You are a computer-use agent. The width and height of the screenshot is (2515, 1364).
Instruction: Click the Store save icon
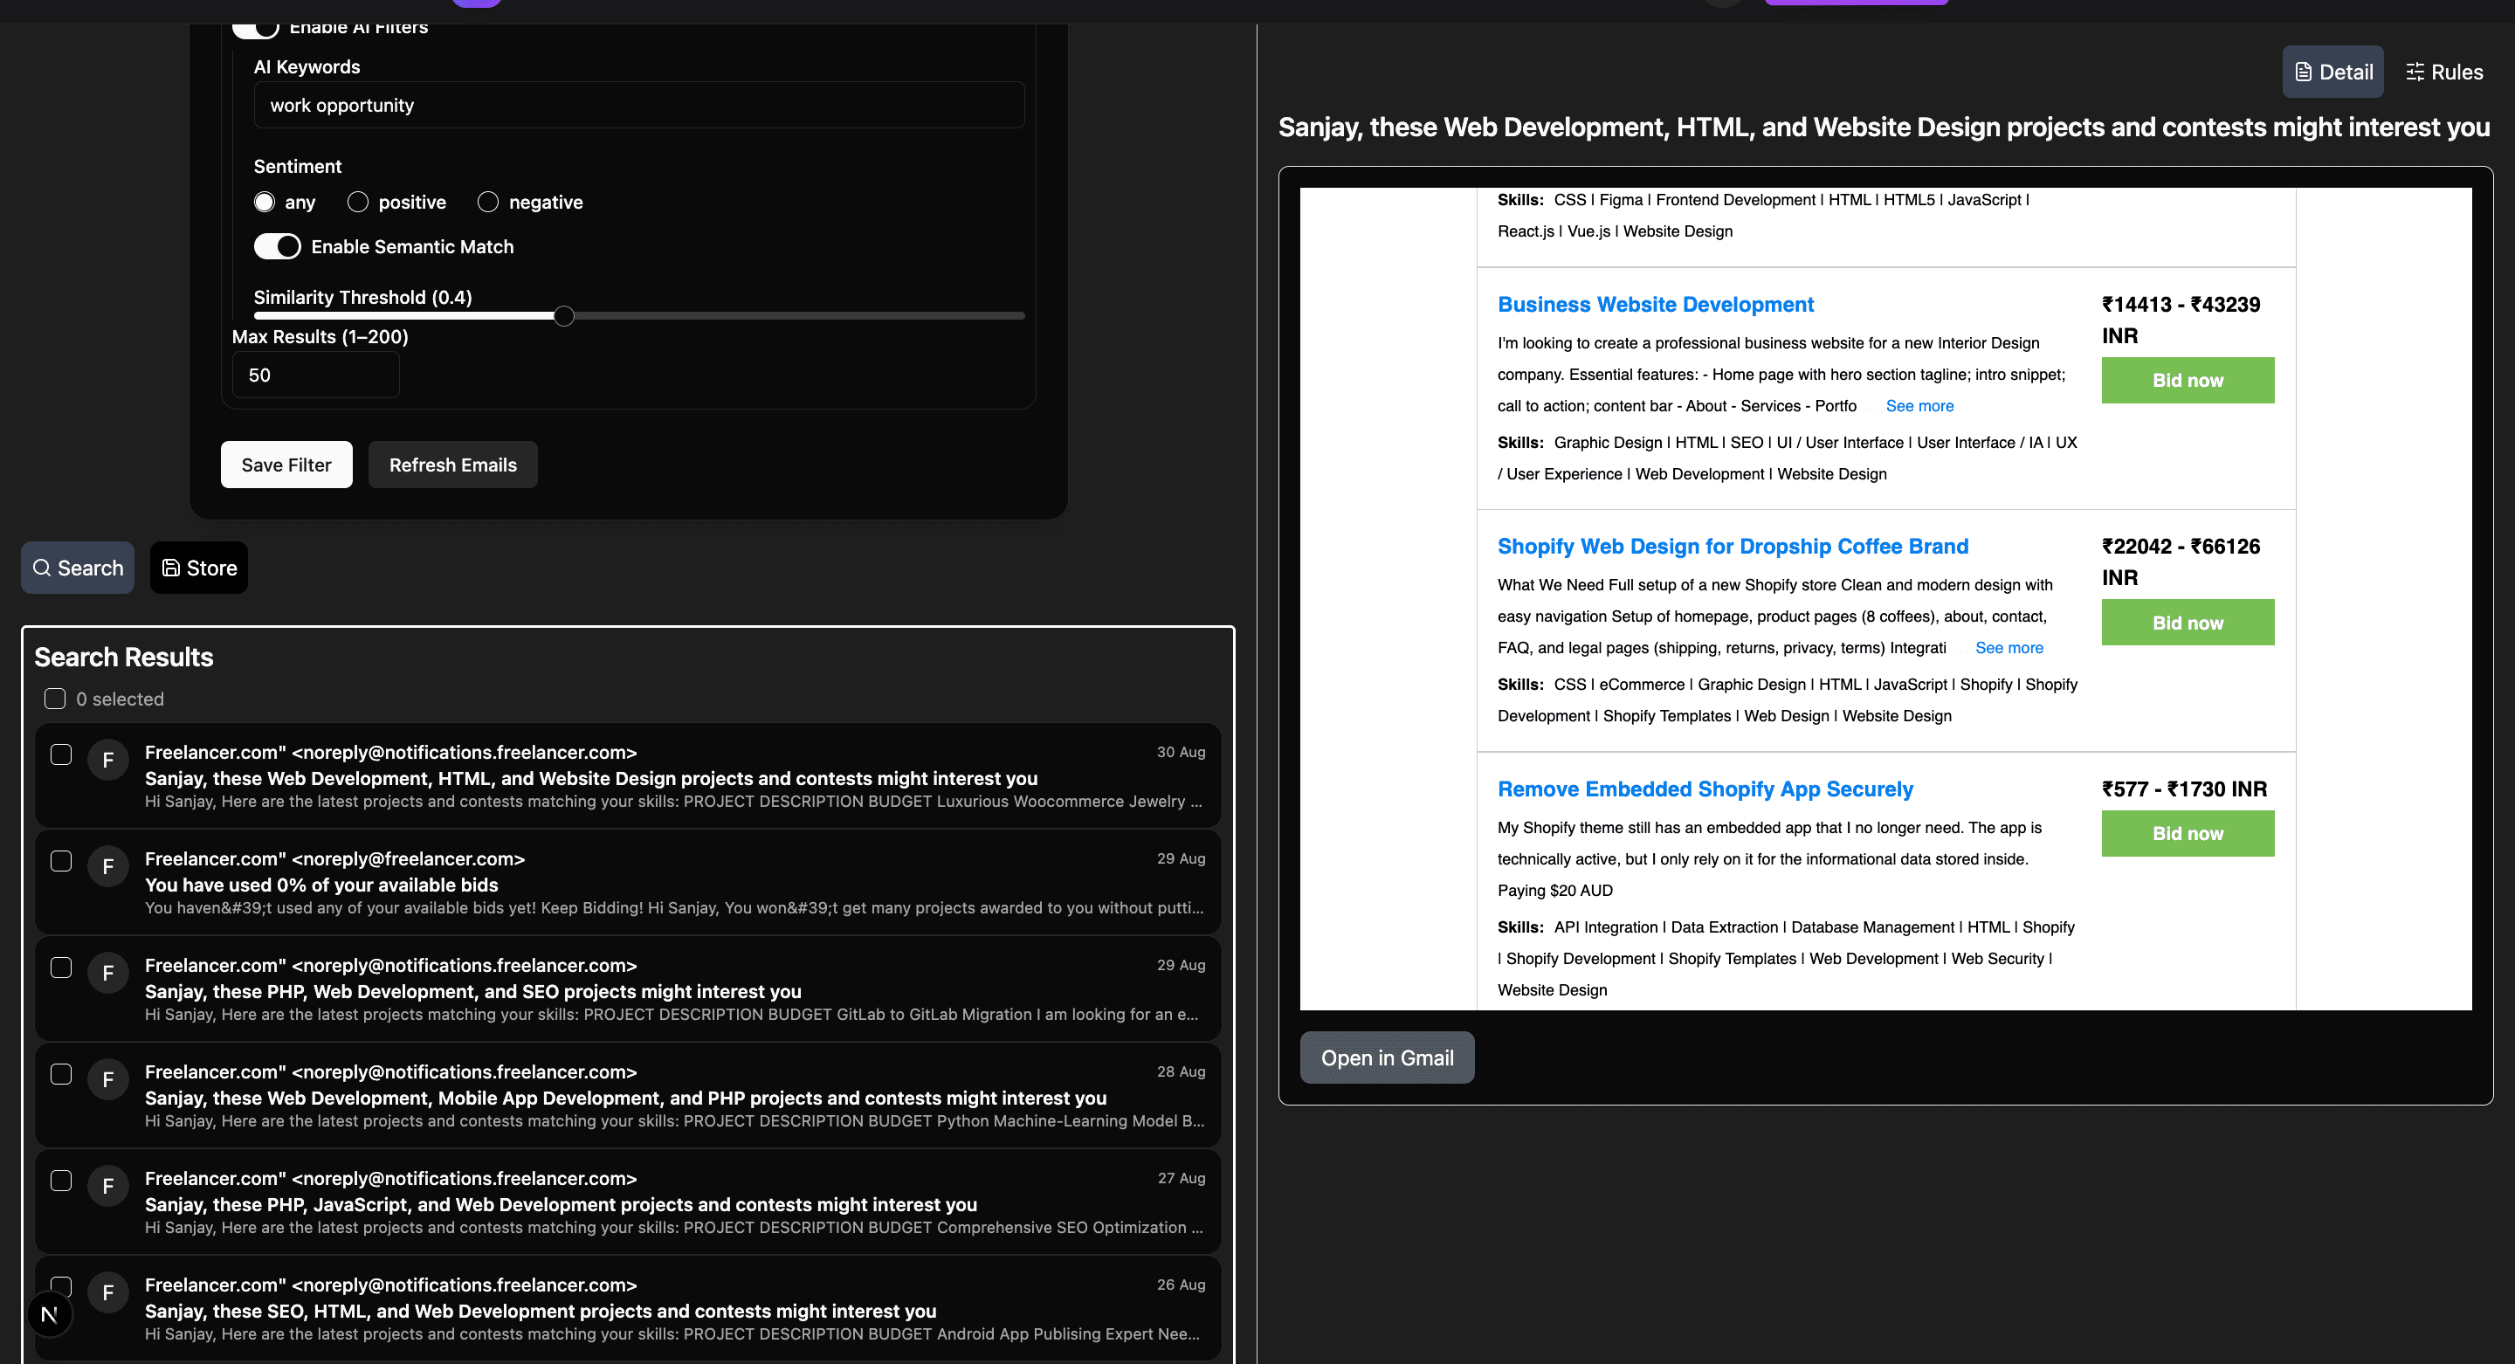tap(171, 568)
